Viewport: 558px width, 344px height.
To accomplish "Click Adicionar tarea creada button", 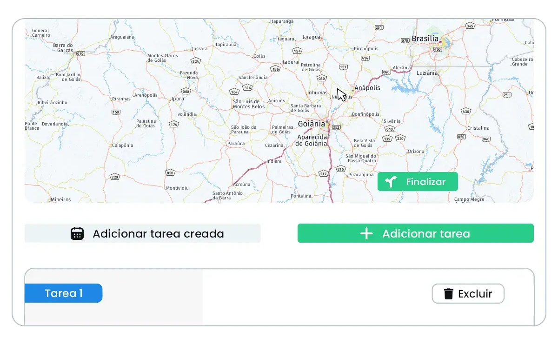I will point(143,233).
